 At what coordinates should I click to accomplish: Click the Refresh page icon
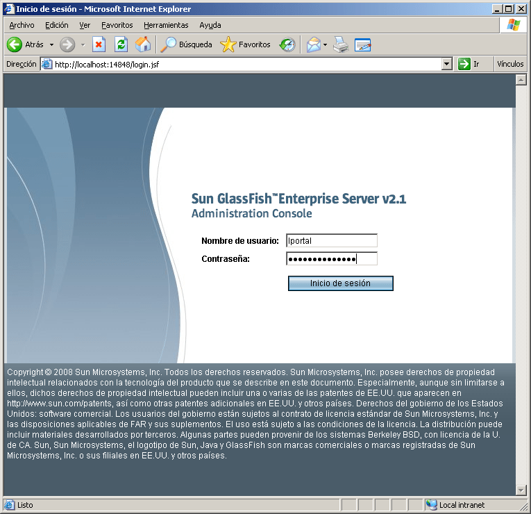121,44
